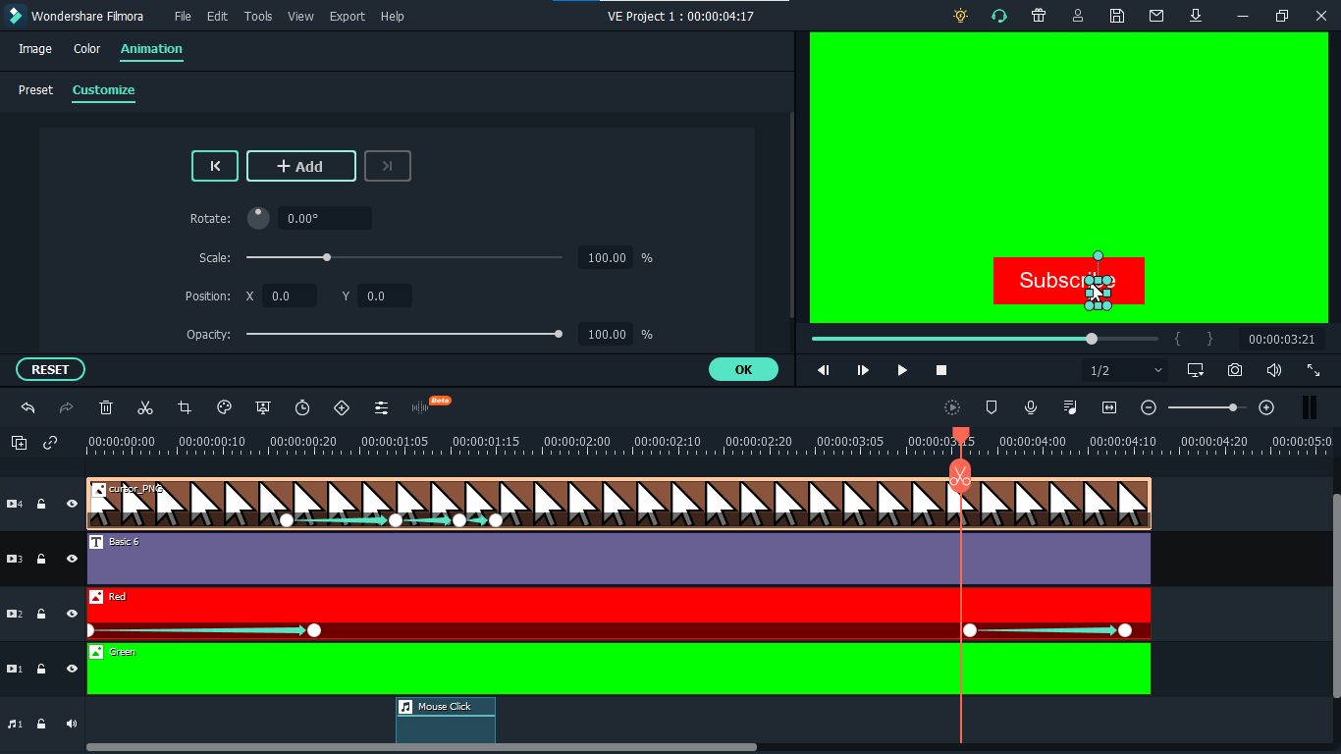Split clip with the scissors toolbar icon
The height and width of the screenshot is (754, 1341).
(145, 407)
